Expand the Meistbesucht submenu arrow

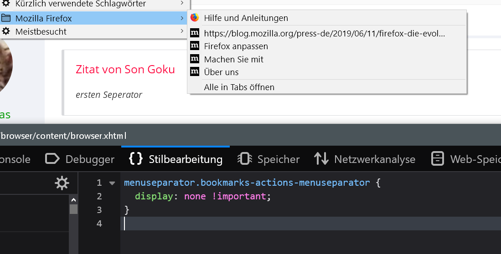182,31
